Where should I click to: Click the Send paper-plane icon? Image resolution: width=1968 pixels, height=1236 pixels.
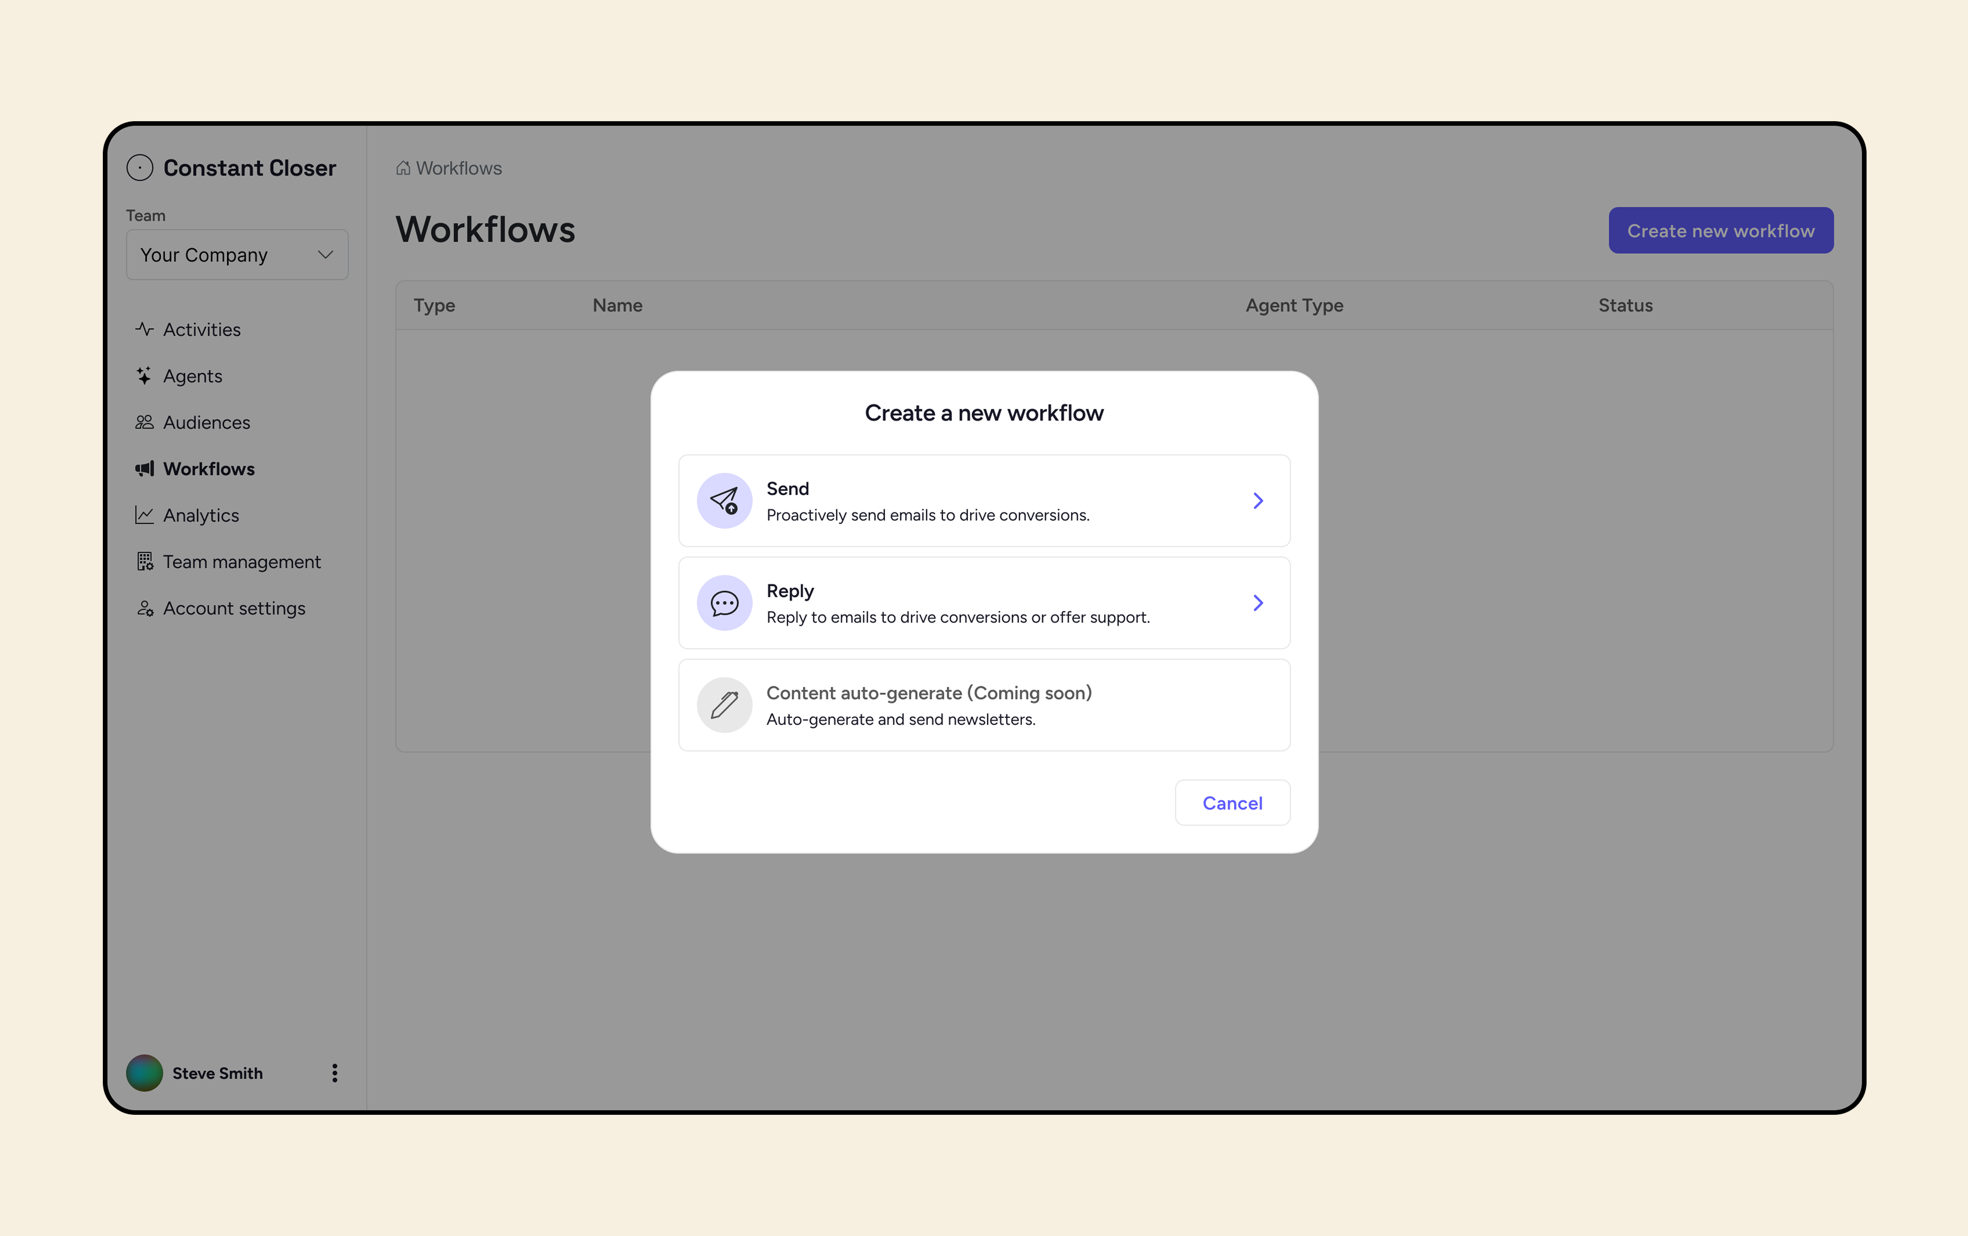[x=725, y=501]
